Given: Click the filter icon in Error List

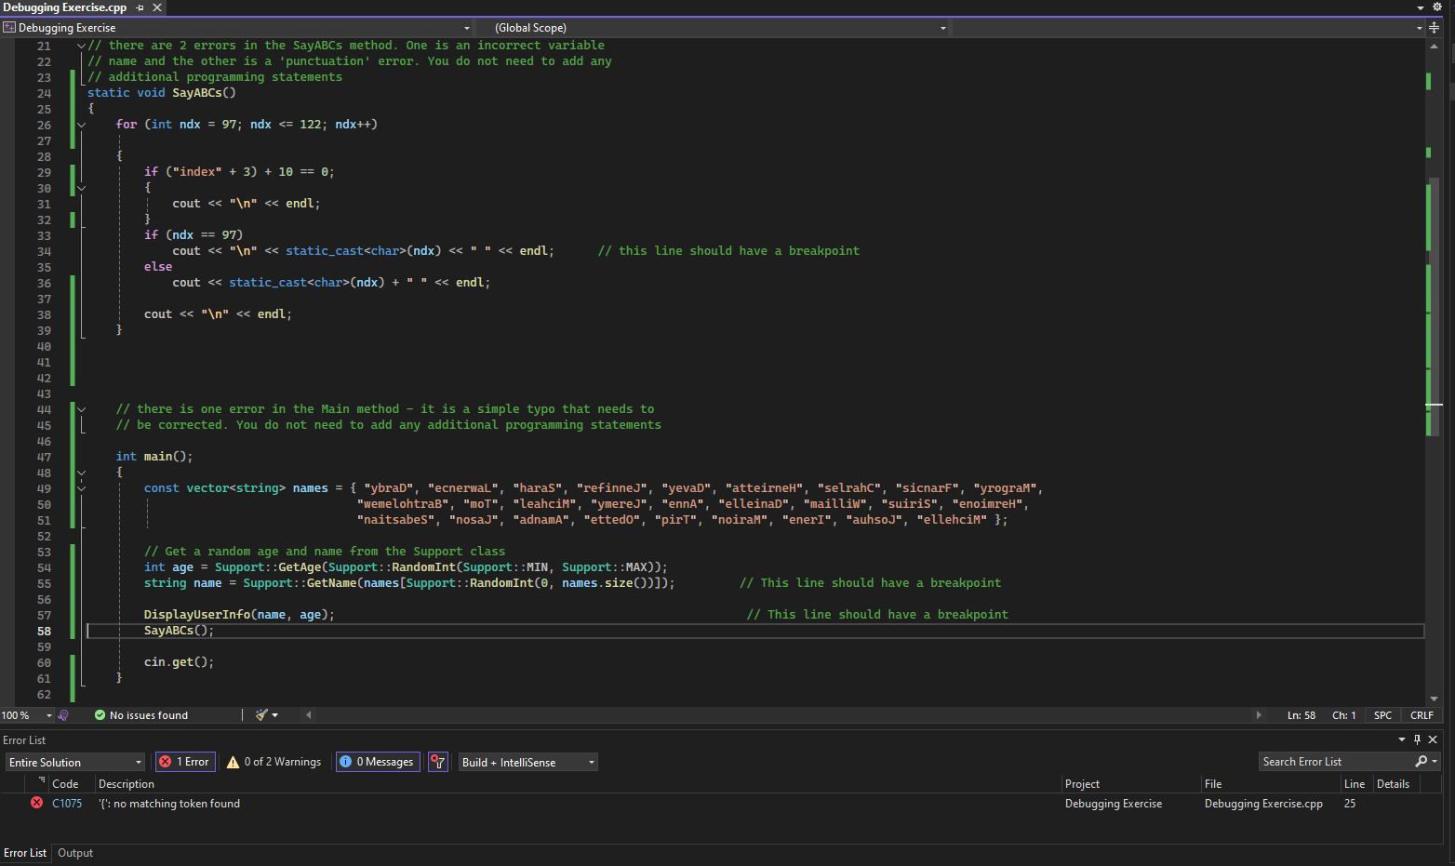Looking at the screenshot, I should pos(438,762).
